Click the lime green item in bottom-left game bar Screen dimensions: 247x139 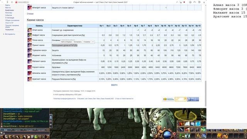tap(36, 137)
